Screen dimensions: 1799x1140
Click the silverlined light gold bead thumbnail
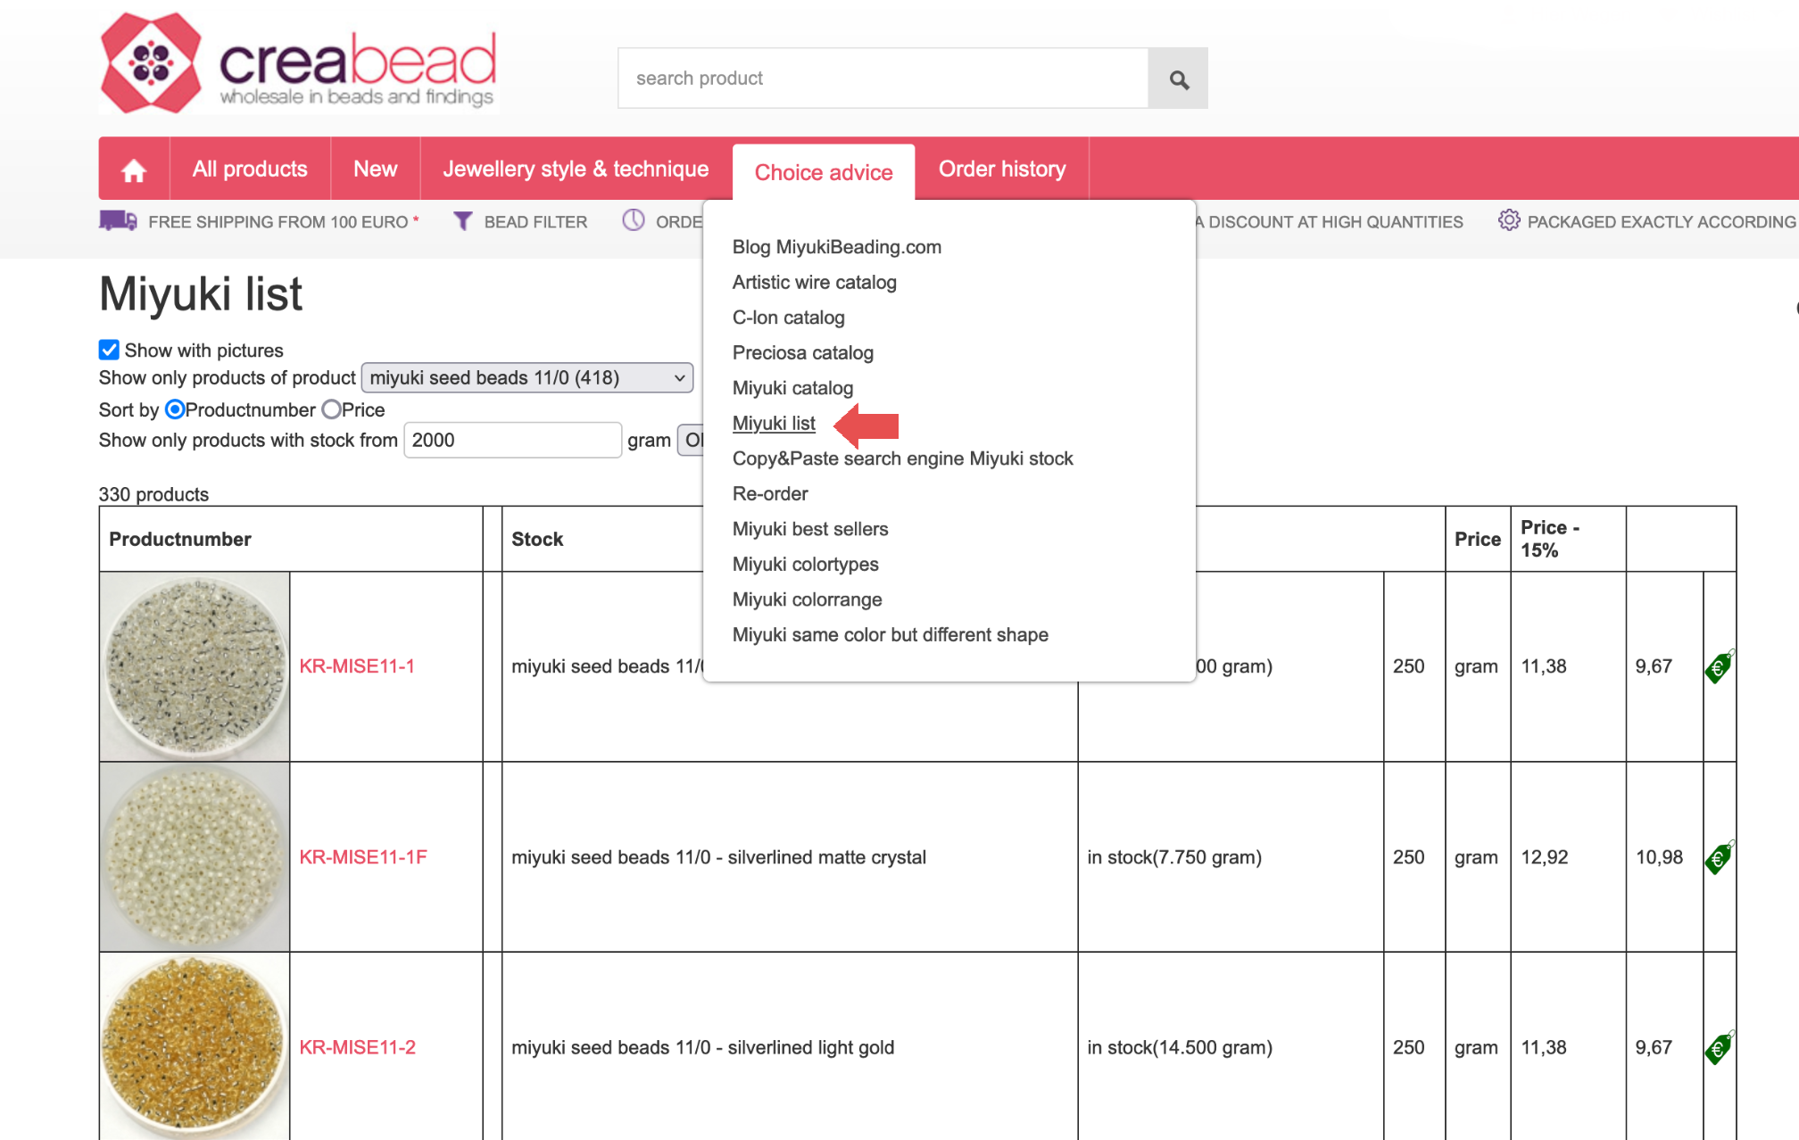pyautogui.click(x=194, y=1045)
